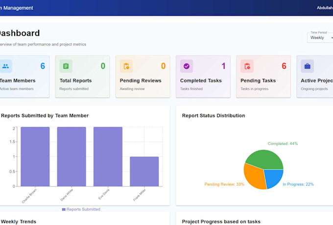Open the Total Reports card
This screenshot has width=333, height=225.
click(82, 76)
